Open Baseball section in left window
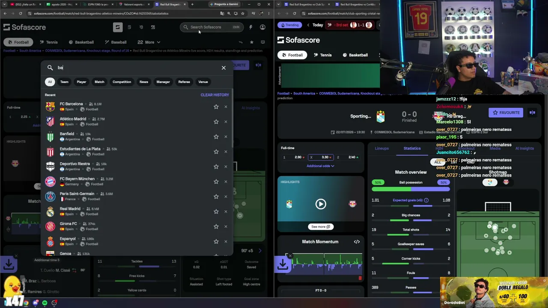 (x=116, y=42)
